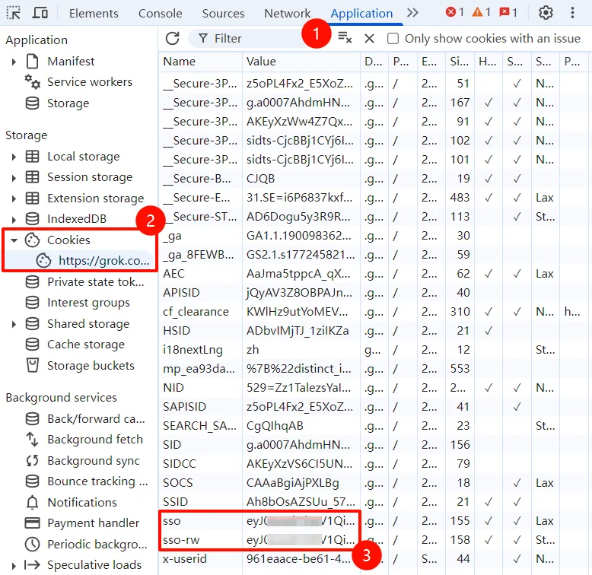Refresh the cookies list
The width and height of the screenshot is (592, 575).
click(x=173, y=38)
